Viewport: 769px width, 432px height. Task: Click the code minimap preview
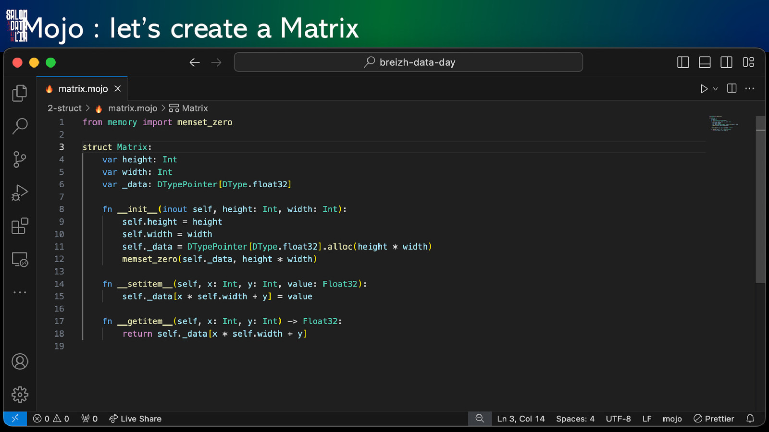pyautogui.click(x=724, y=124)
